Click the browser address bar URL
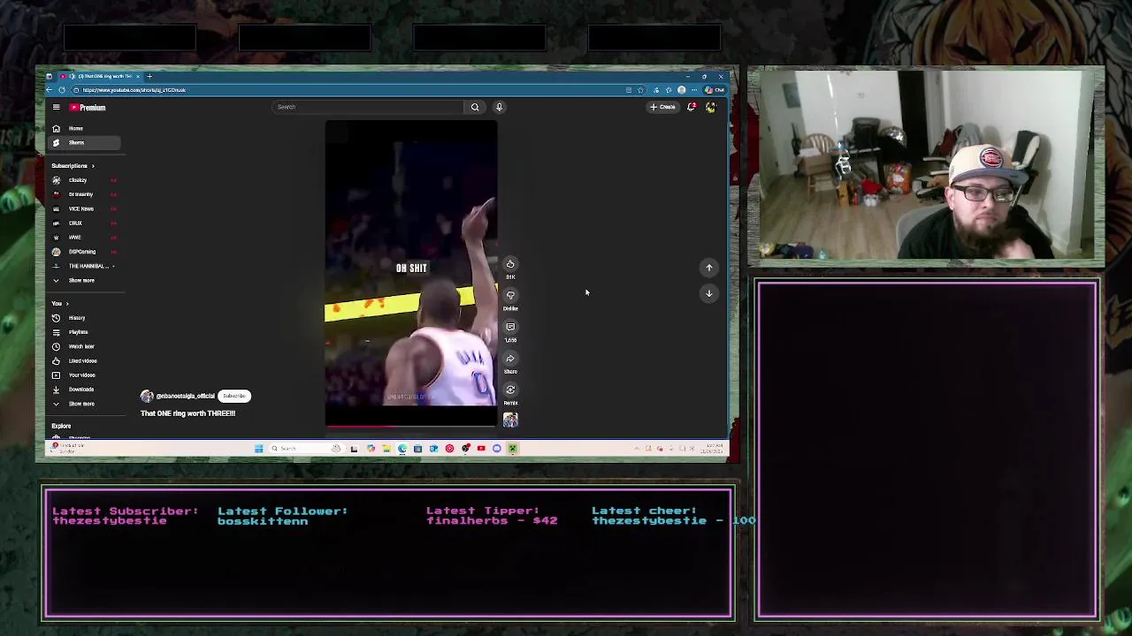The height and width of the screenshot is (636, 1132). (x=134, y=90)
